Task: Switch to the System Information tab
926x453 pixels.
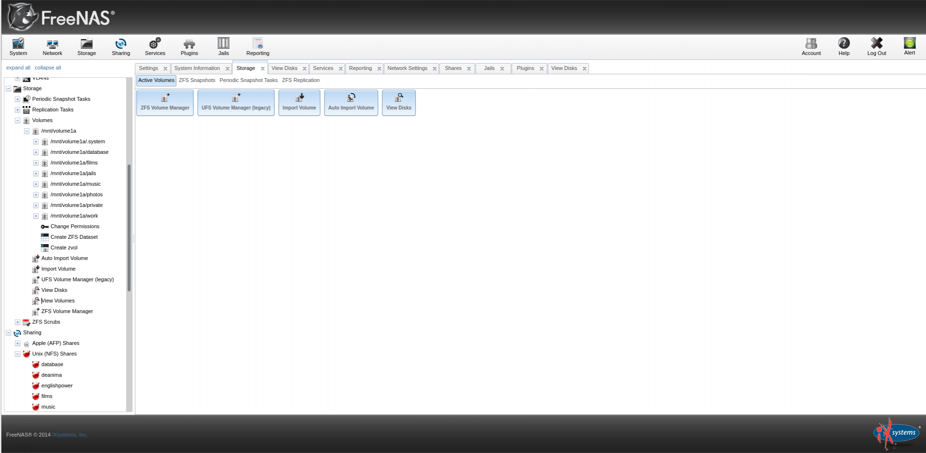Action: point(197,68)
